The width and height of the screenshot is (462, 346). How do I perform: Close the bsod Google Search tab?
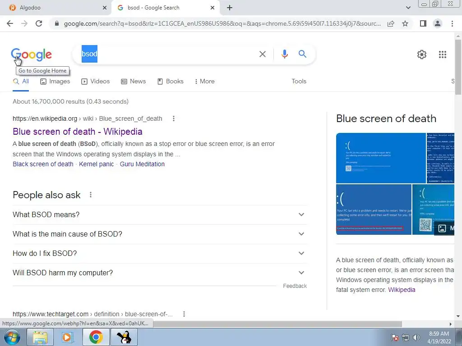click(213, 8)
